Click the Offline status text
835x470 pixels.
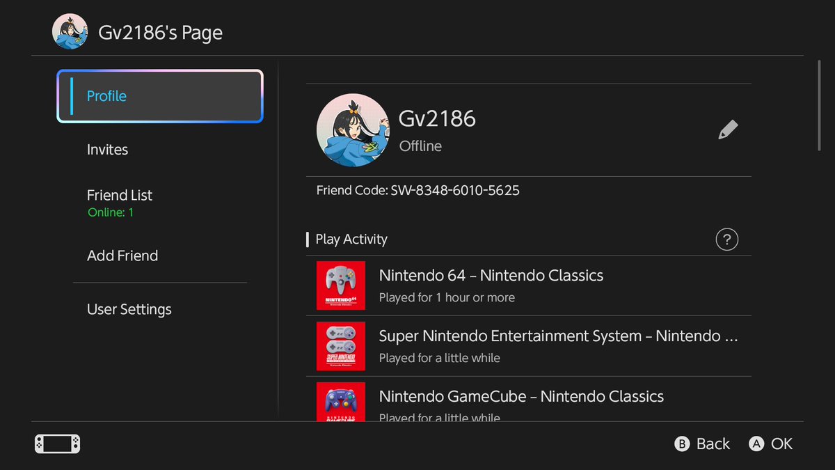coord(420,146)
